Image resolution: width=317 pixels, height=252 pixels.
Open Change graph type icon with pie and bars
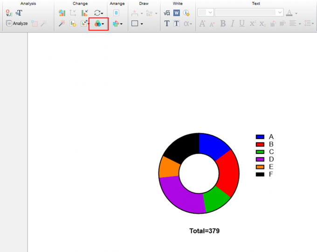pyautogui.click(x=62, y=13)
